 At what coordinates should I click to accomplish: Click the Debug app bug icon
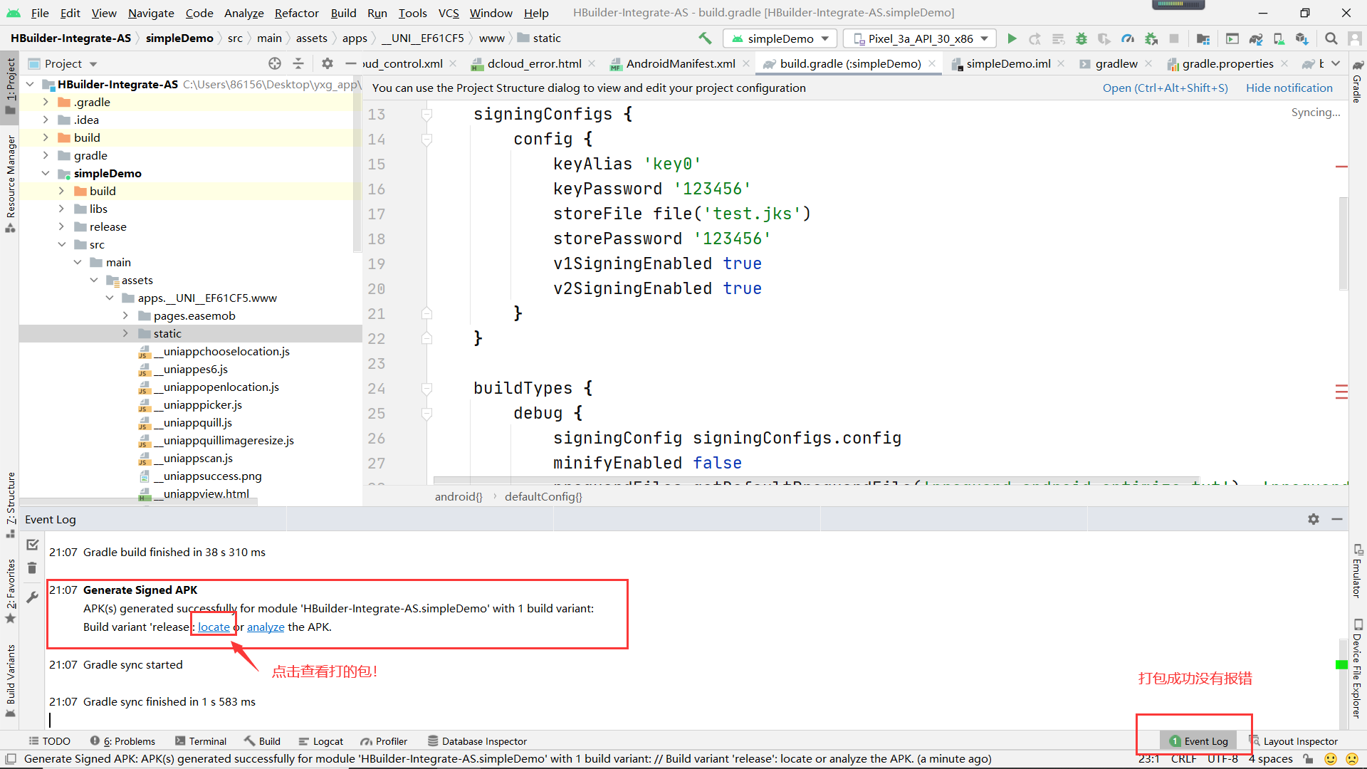[1081, 38]
